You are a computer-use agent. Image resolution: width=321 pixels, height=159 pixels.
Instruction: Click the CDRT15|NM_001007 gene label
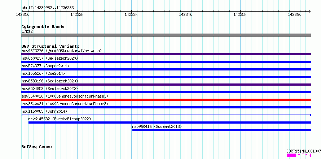pos(304,151)
